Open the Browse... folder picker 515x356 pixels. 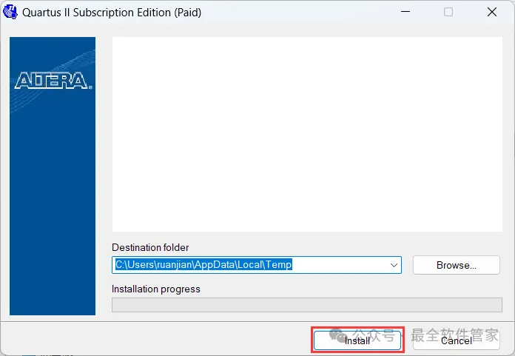point(457,265)
